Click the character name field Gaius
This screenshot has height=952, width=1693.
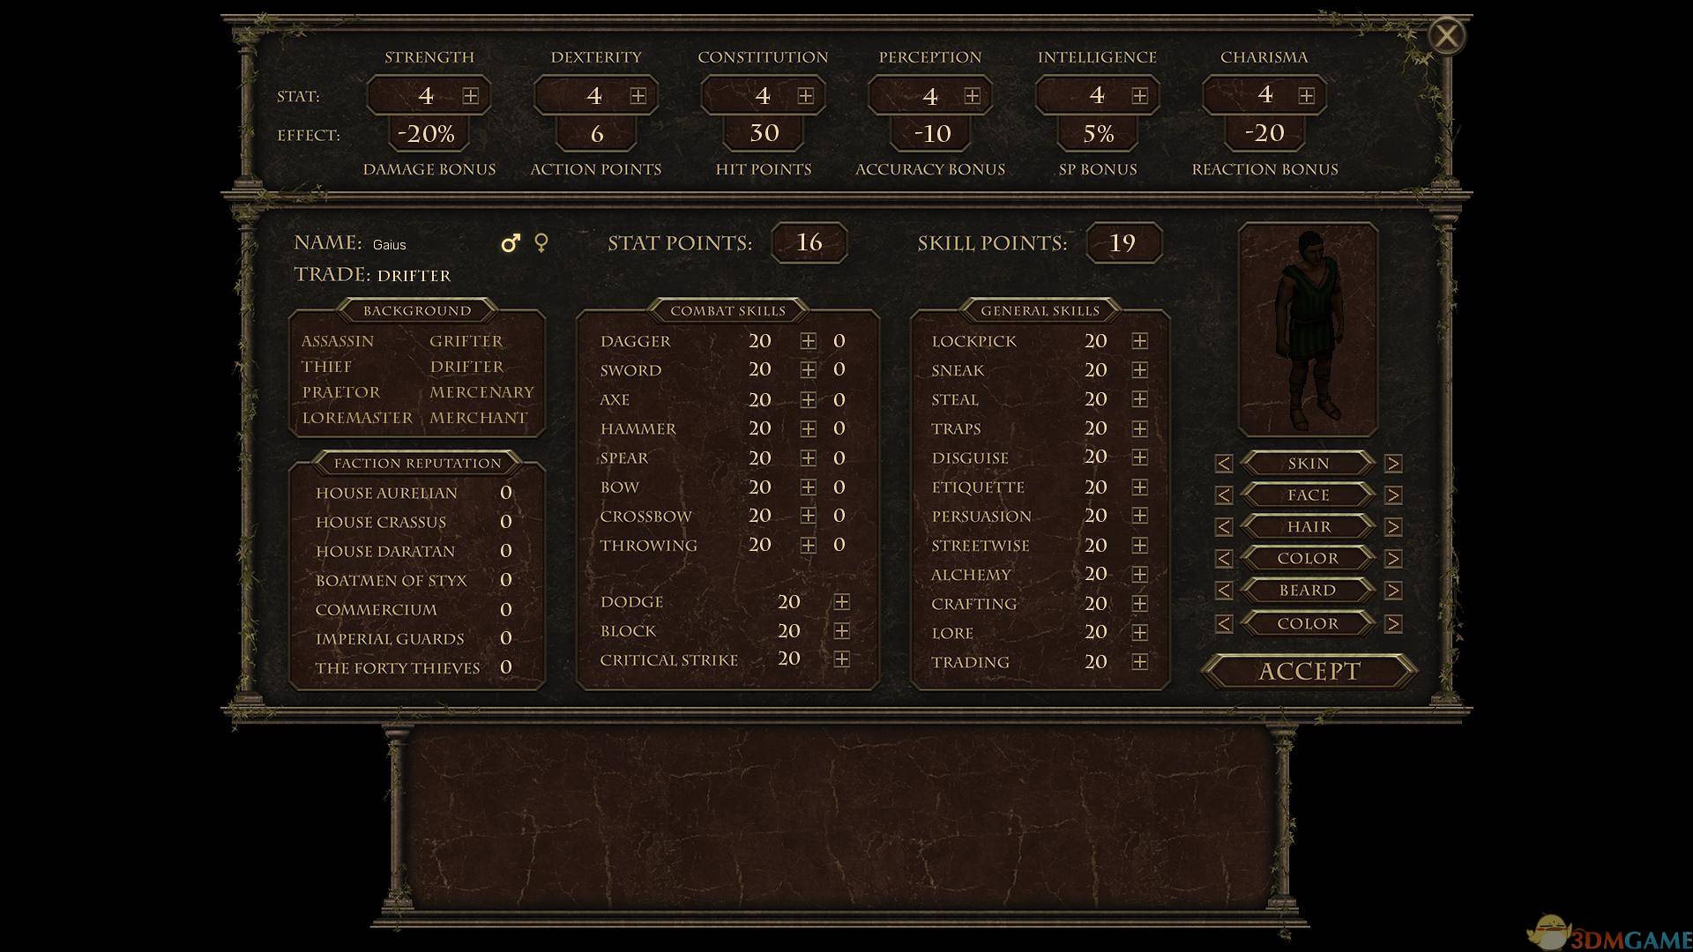coord(389,245)
